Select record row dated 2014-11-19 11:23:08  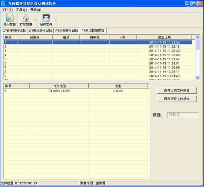[98, 55]
